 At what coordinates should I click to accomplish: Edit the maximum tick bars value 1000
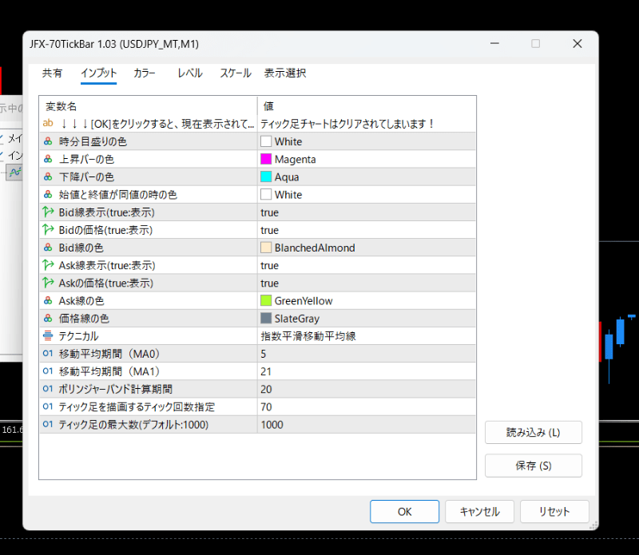pos(367,425)
